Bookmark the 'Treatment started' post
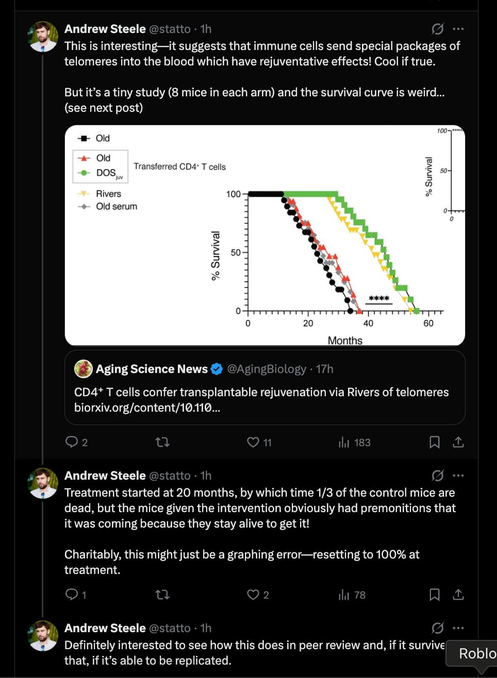 pyautogui.click(x=435, y=595)
